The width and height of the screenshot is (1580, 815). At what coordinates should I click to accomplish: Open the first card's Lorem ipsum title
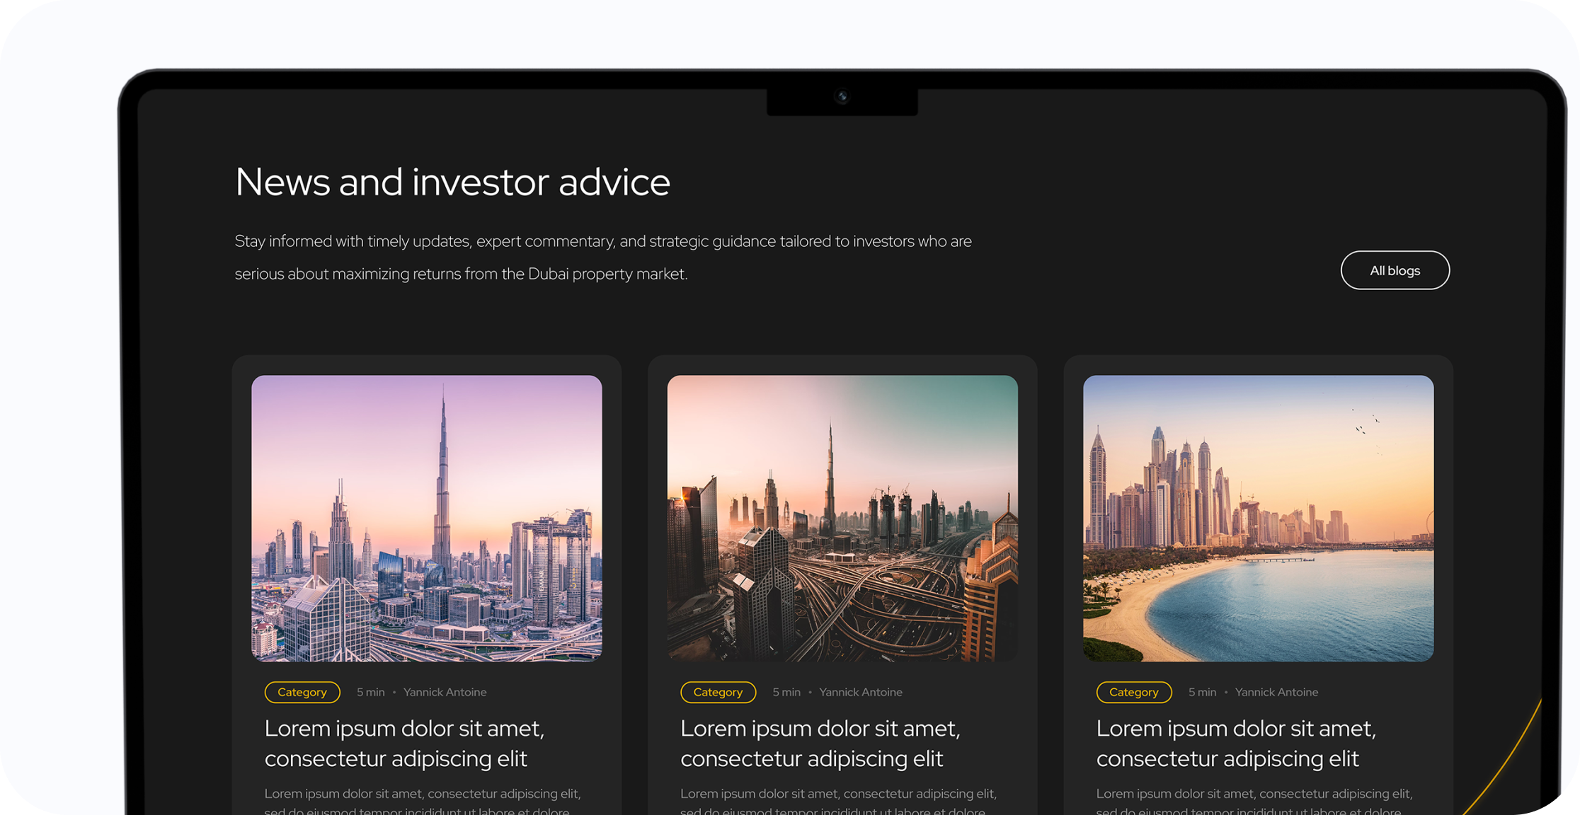click(x=404, y=743)
